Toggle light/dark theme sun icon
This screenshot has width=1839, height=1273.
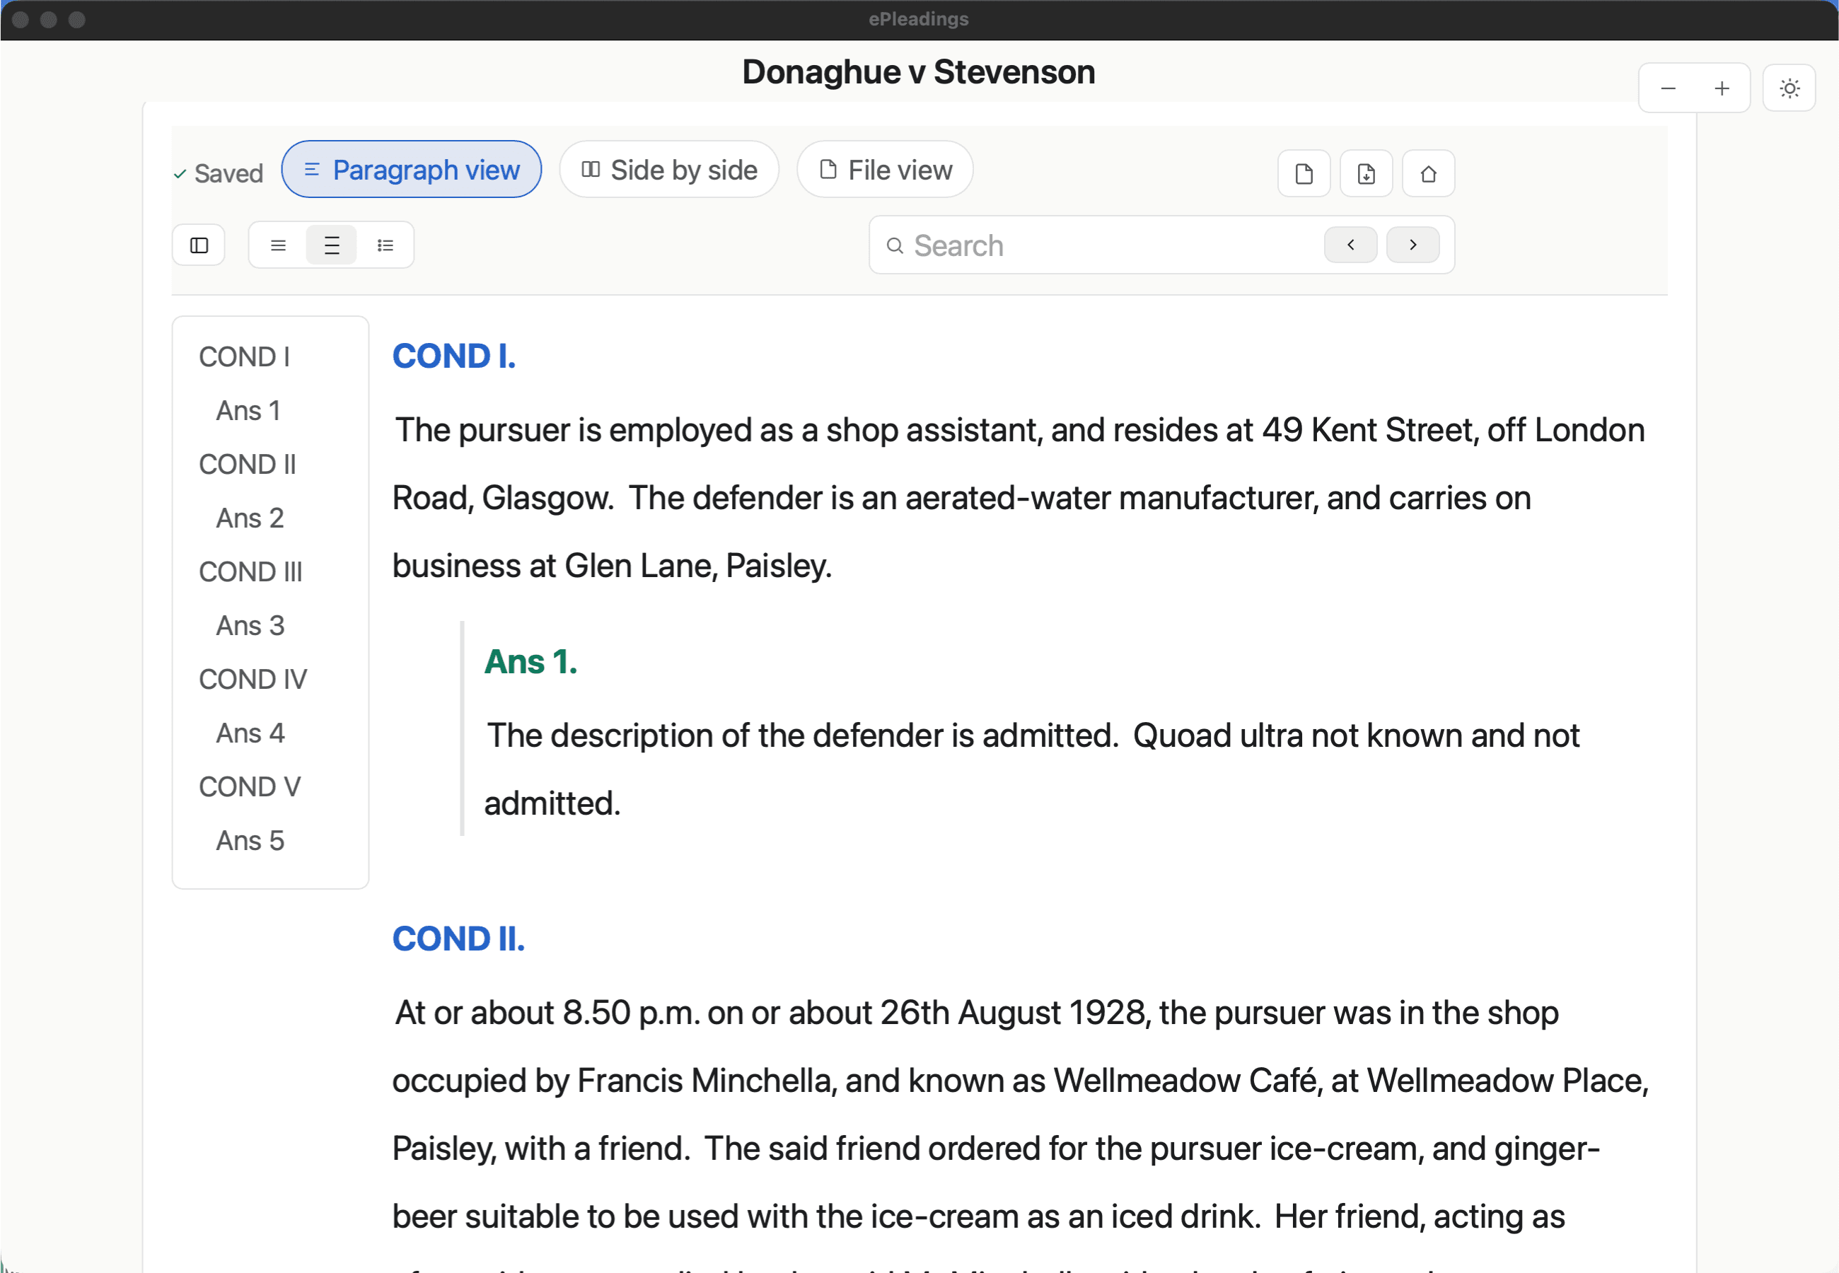1789,88
